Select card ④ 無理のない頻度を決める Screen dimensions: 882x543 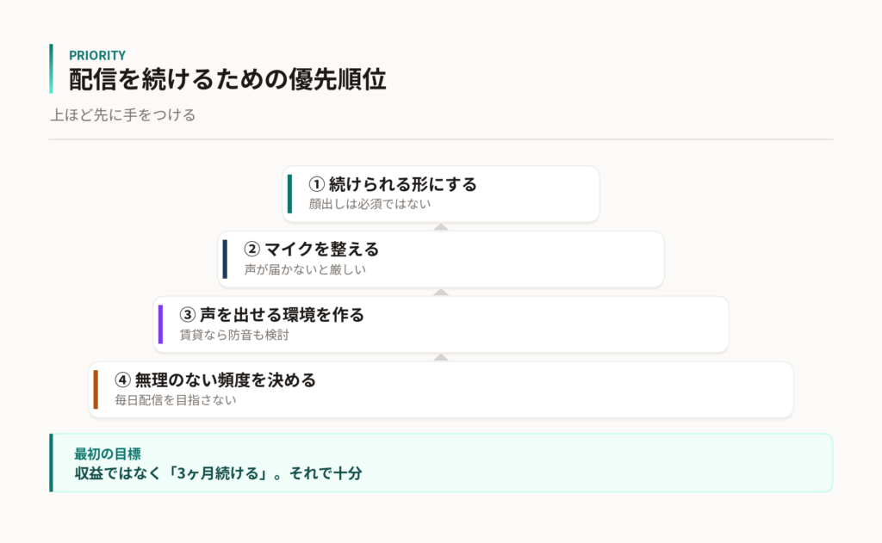(441, 390)
